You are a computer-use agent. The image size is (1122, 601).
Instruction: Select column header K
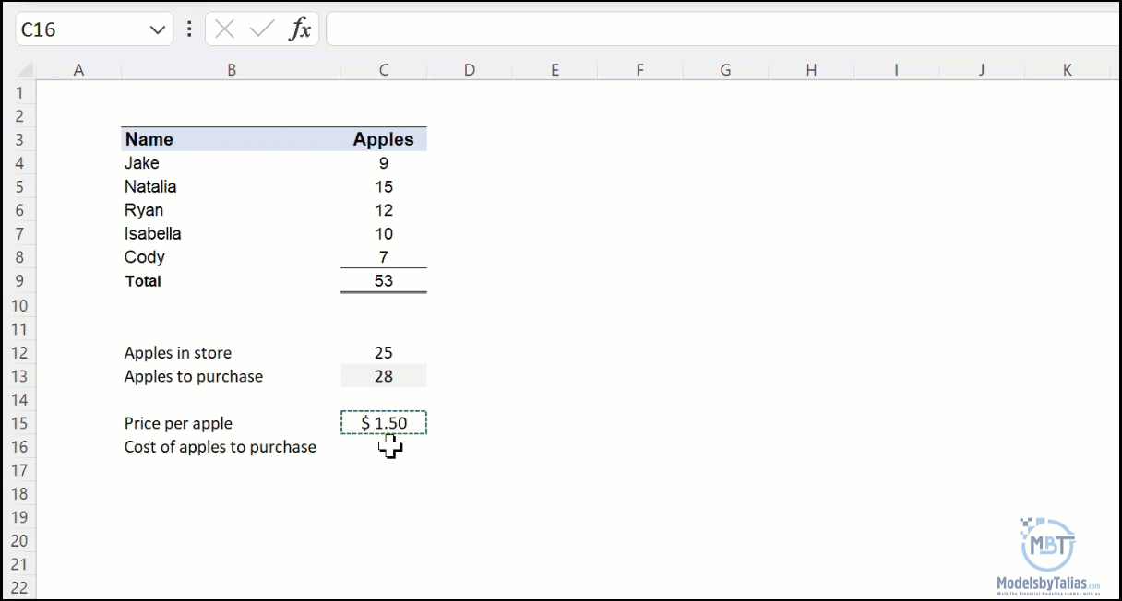point(1067,69)
